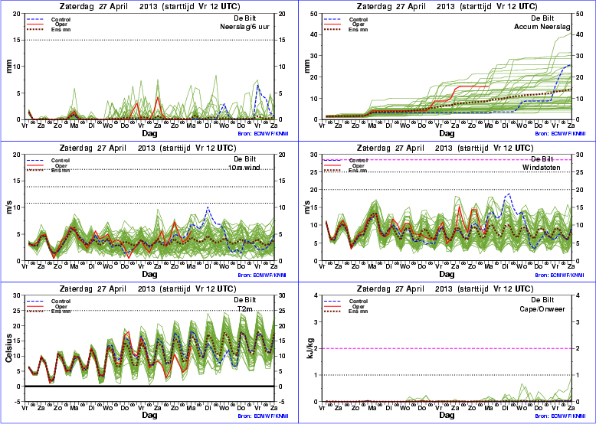Click the date title above the Windstoten chart
The image size is (596, 424).
point(445,148)
